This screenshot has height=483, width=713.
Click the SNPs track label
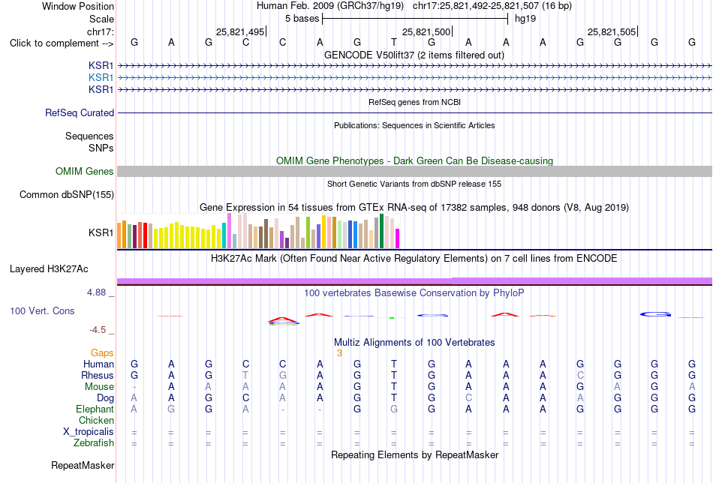pyautogui.click(x=101, y=148)
